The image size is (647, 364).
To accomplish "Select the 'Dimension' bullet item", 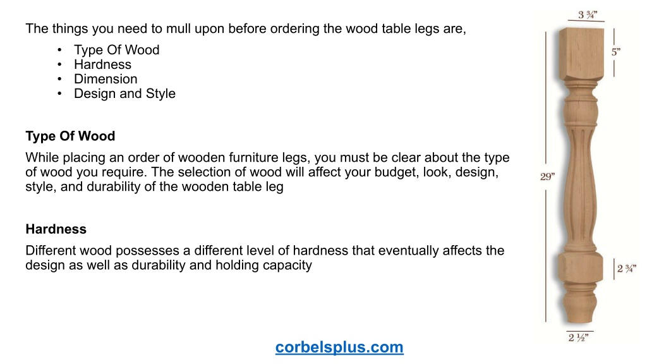I will coord(106,79).
